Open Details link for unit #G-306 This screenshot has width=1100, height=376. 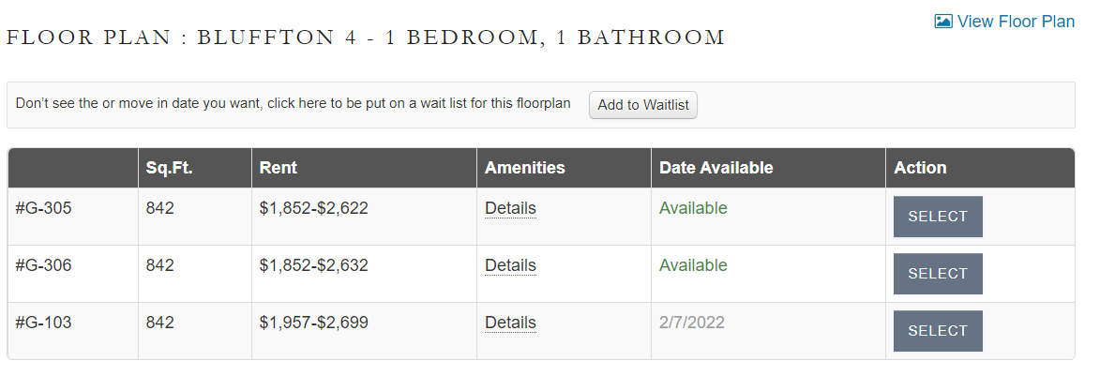[x=510, y=265]
